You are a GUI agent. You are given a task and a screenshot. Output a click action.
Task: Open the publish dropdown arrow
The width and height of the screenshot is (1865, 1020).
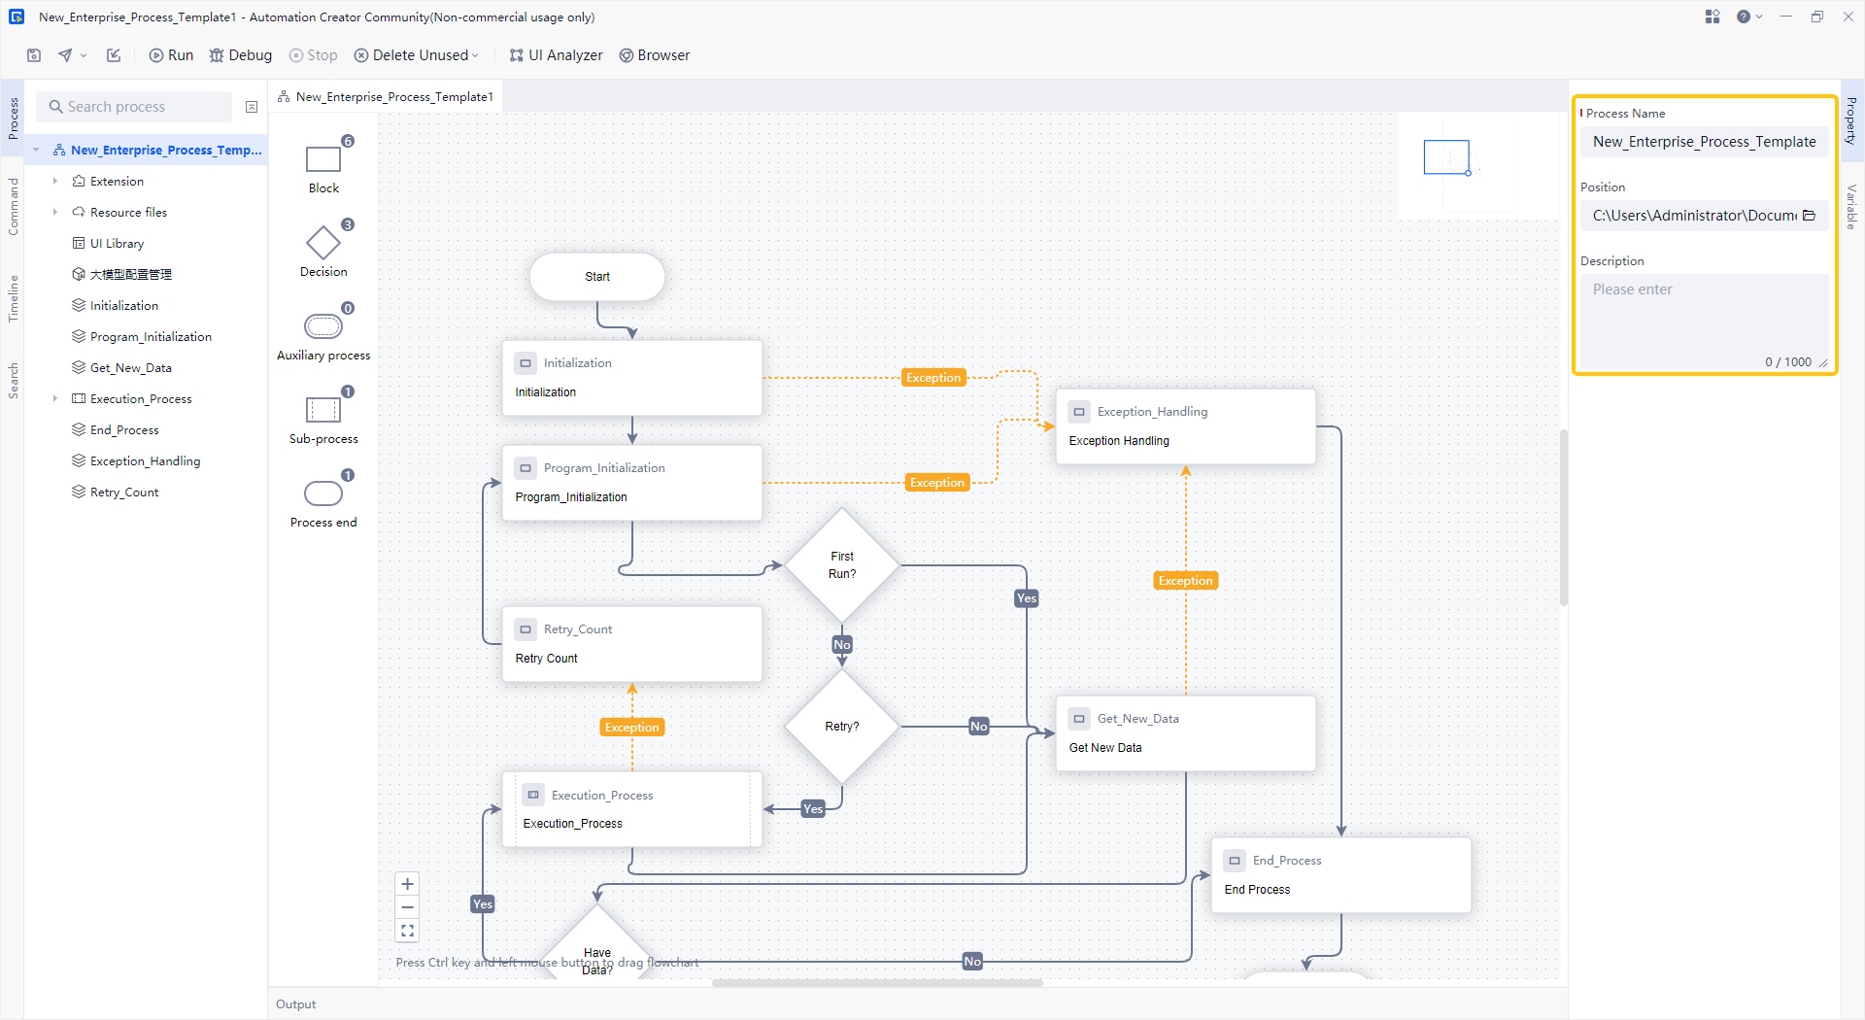coord(85,55)
